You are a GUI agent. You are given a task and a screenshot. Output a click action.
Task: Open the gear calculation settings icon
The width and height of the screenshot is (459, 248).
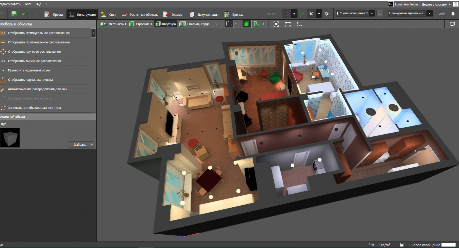pos(327,14)
